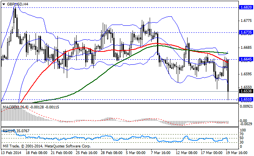Click the 17 Mar 00:00 time label
The image size is (254, 156).
click(212, 153)
